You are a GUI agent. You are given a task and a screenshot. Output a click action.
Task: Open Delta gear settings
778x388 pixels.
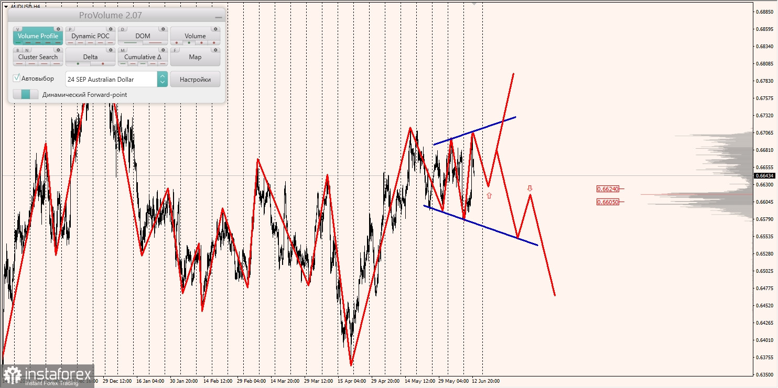tap(111, 50)
